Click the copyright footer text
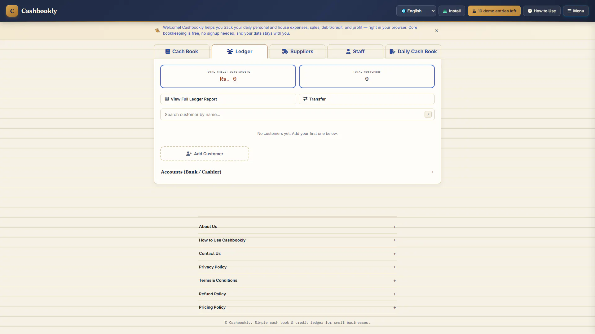Image resolution: width=595 pixels, height=334 pixels. [297, 323]
